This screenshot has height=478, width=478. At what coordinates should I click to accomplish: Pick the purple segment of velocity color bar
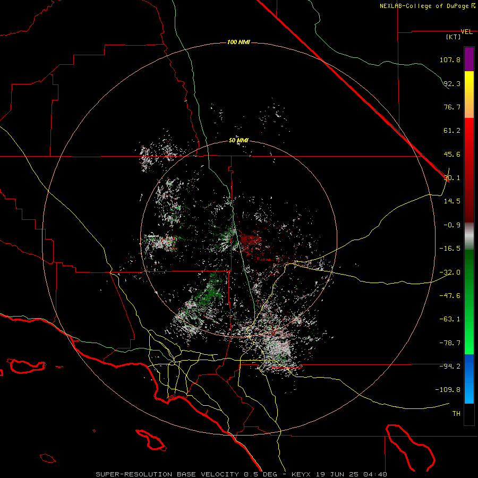[x=469, y=59]
